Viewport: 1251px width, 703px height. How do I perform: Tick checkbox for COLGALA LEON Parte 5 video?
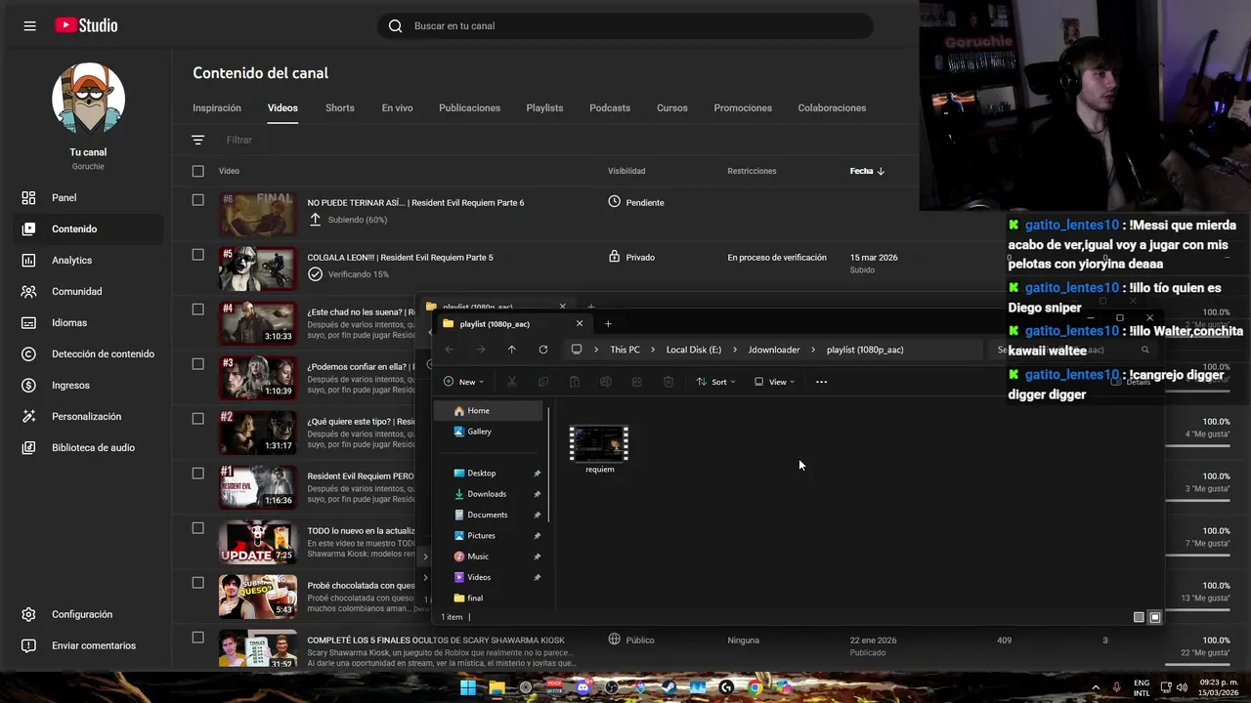coord(198,255)
